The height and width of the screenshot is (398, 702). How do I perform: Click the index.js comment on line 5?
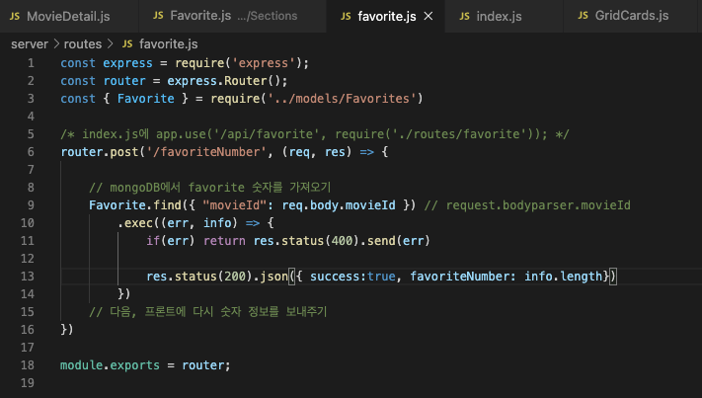315,134
